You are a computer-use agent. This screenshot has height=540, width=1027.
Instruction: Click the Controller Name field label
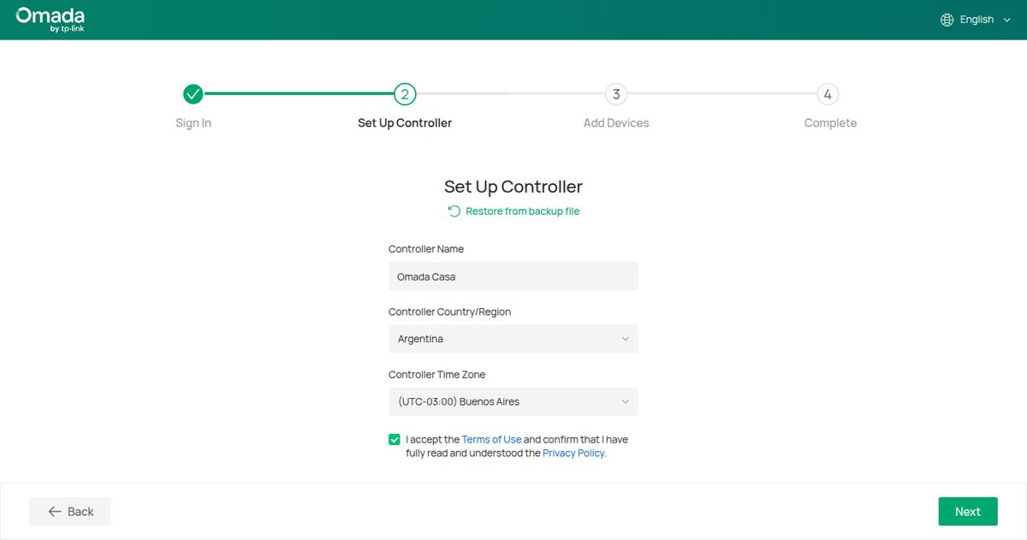point(426,249)
